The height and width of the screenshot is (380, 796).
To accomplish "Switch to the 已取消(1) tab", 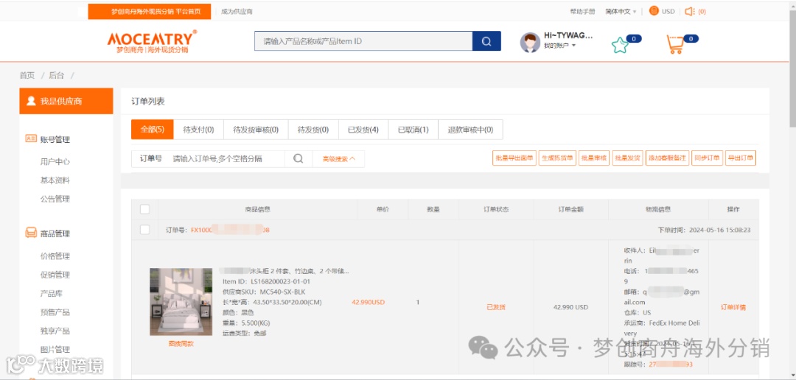I will (413, 130).
